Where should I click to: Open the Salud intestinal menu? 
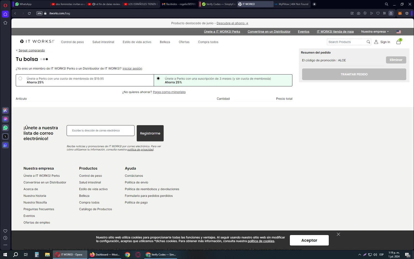tap(103, 42)
